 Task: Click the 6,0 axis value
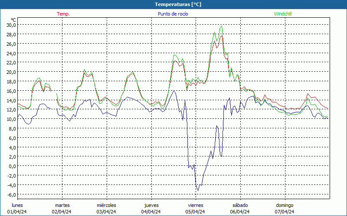12,138
